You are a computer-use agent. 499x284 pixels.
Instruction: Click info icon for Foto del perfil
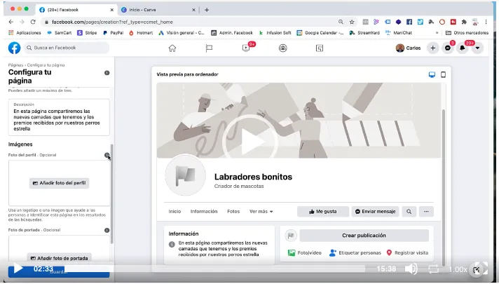click(107, 155)
